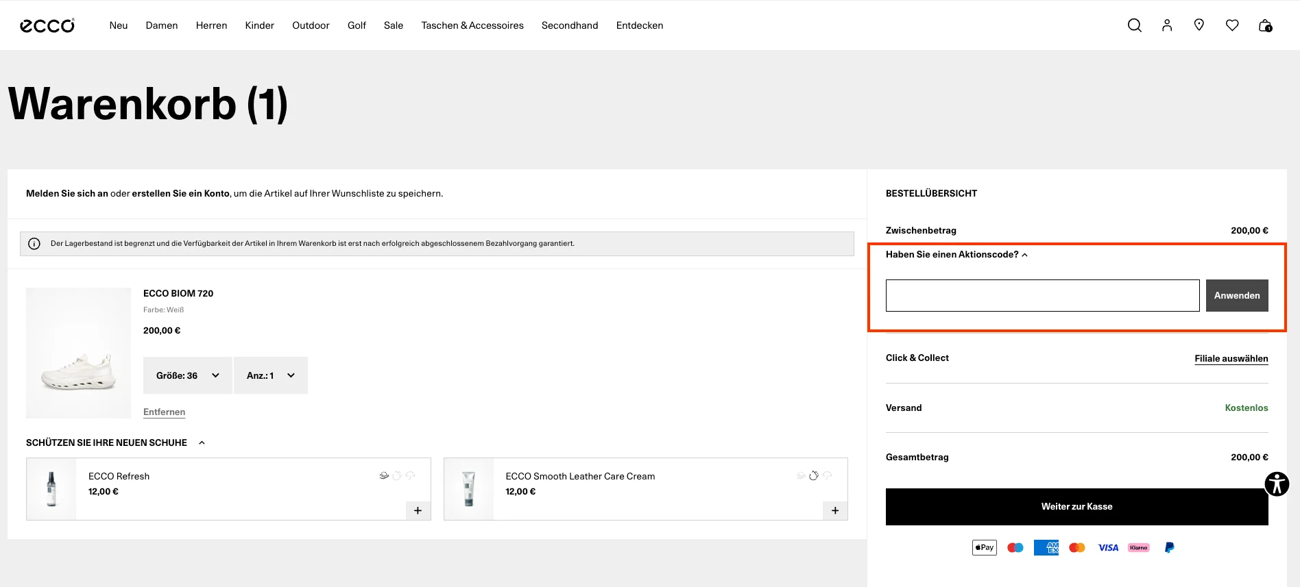
Task: Open the Damen menu
Action: click(162, 25)
